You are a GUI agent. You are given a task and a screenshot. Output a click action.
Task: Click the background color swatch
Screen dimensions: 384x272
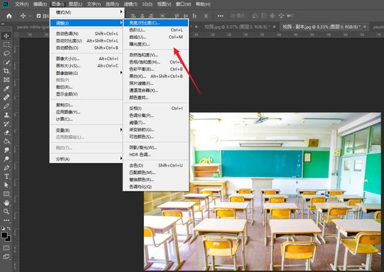click(x=8, y=238)
